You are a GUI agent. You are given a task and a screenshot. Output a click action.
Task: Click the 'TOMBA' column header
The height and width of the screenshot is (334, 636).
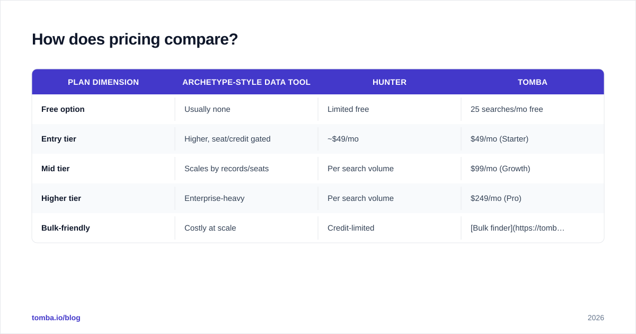tap(533, 82)
